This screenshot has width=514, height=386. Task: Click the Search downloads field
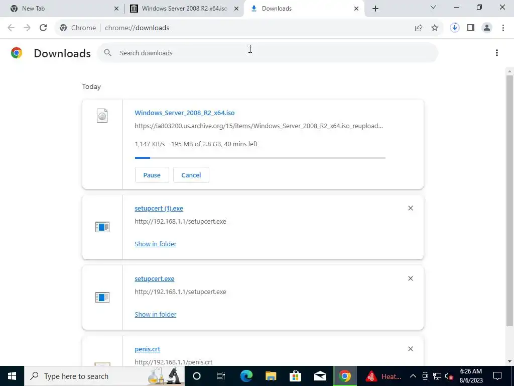click(268, 52)
